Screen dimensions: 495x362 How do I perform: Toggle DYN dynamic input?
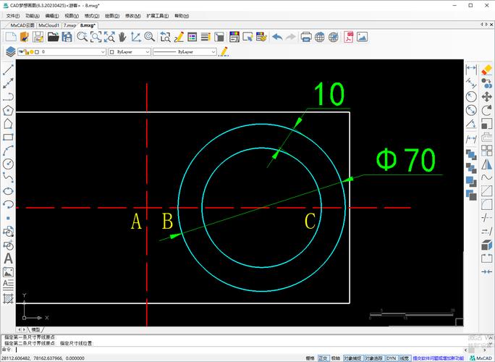point(391,358)
